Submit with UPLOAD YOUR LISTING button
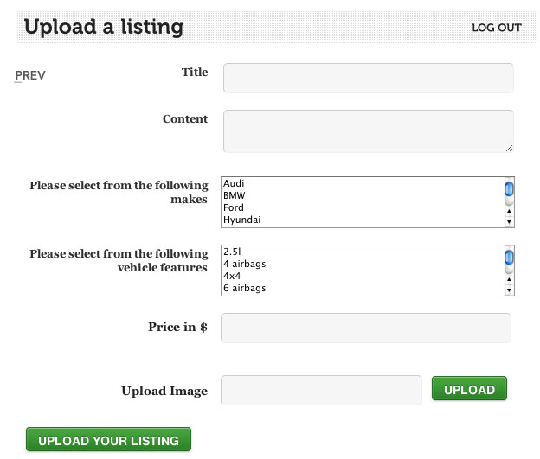Image resolution: width=540 pixels, height=459 pixels. [x=108, y=439]
